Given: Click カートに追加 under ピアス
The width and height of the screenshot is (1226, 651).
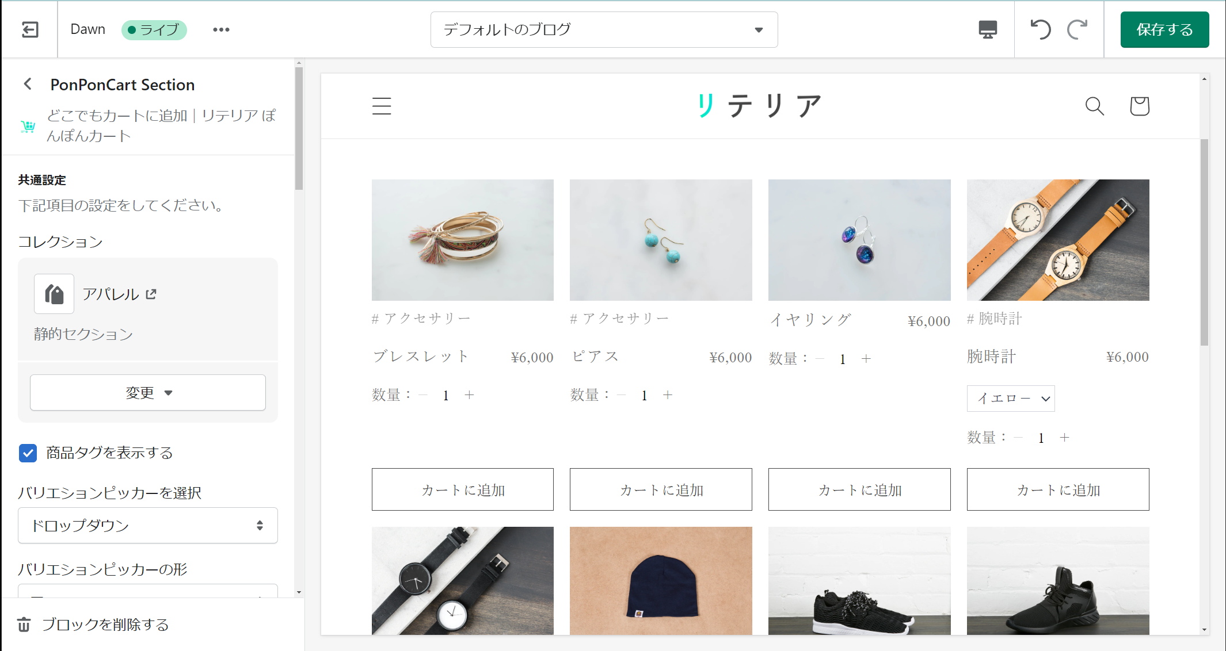Looking at the screenshot, I should coord(661,489).
